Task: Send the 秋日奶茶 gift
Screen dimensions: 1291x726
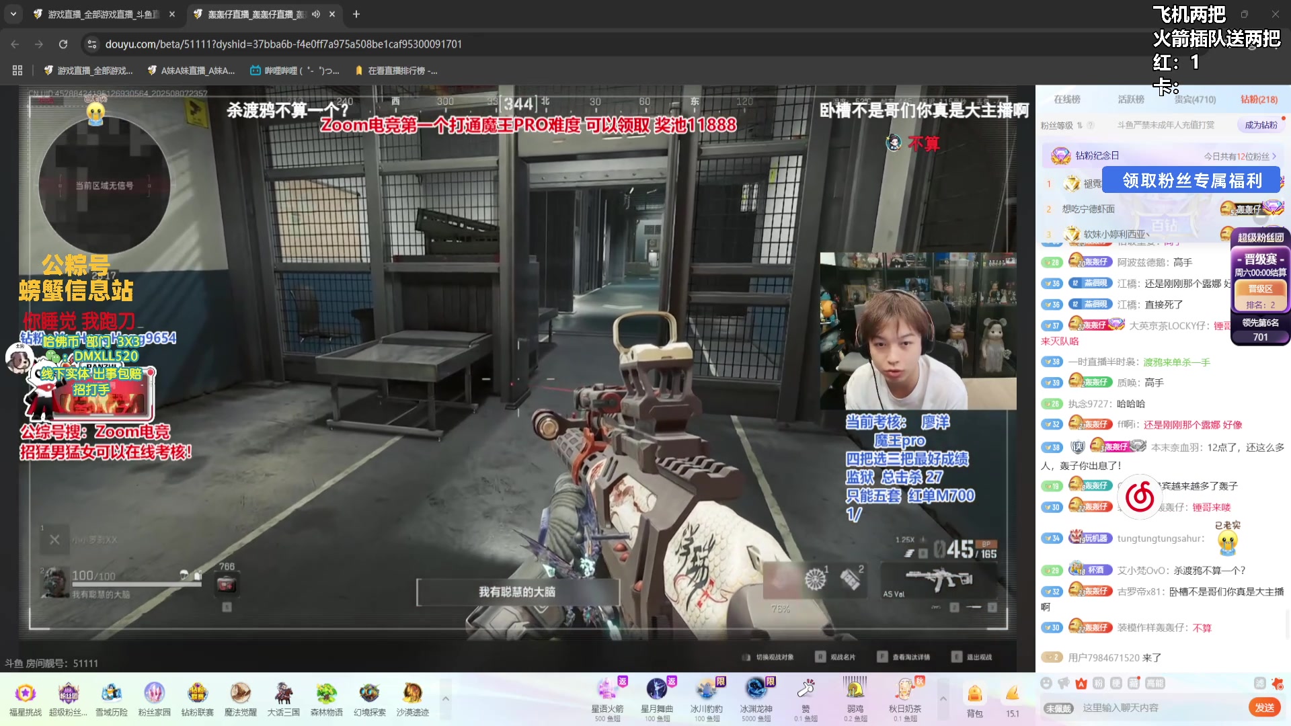Action: coord(904,699)
